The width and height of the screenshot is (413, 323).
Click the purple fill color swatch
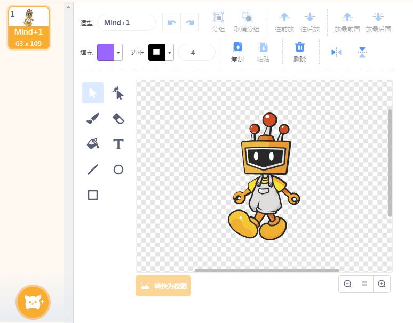(106, 52)
